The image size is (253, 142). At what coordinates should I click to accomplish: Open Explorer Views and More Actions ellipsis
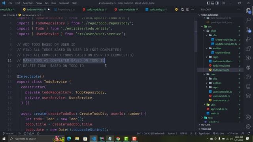[239, 9]
